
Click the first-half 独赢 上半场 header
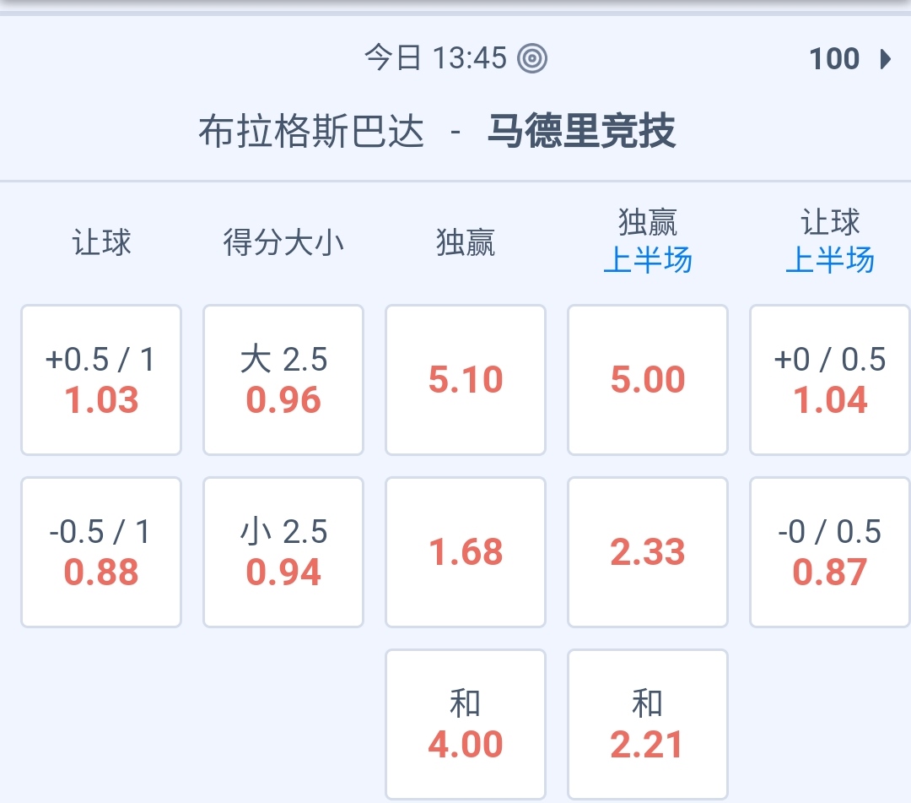(x=648, y=242)
